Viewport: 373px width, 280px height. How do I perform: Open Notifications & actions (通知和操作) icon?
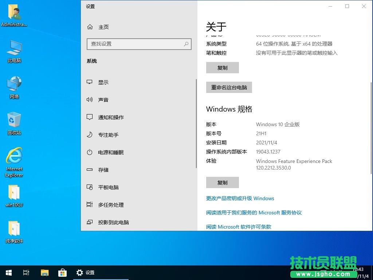[x=90, y=117]
